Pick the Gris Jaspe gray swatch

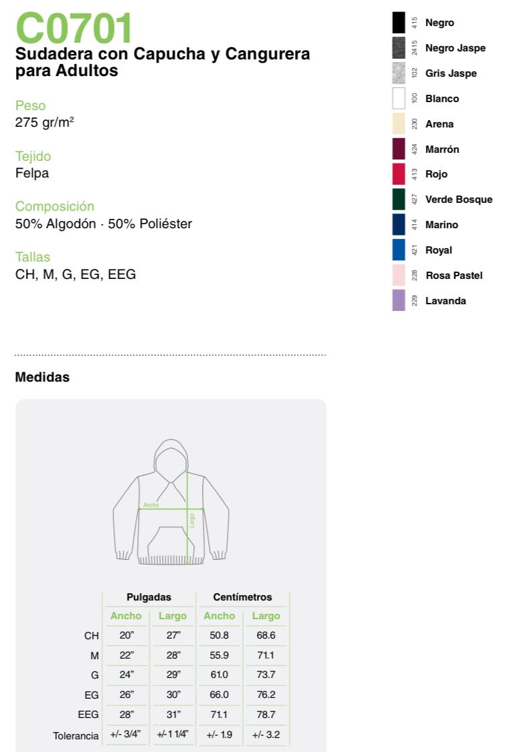[399, 73]
